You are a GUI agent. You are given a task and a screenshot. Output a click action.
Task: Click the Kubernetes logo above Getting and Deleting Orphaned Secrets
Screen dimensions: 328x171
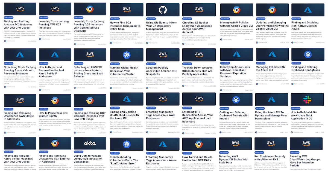(236, 100)
